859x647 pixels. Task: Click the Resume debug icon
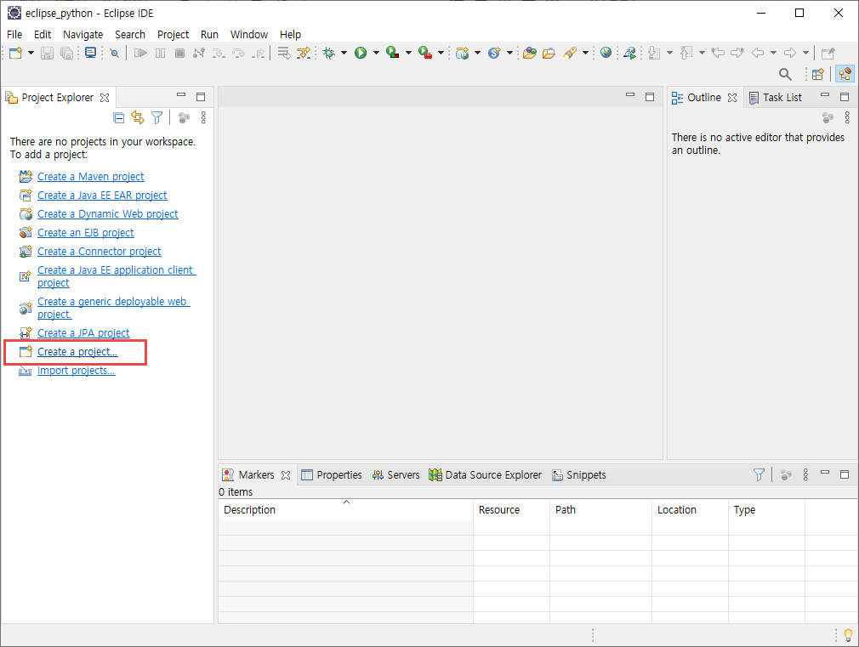141,54
